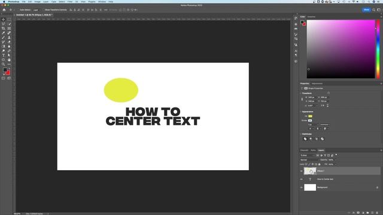This screenshot has height=215, width=383.
Task: Click the exclude overlapping shapes pathfinder icon
Action: click(322, 139)
